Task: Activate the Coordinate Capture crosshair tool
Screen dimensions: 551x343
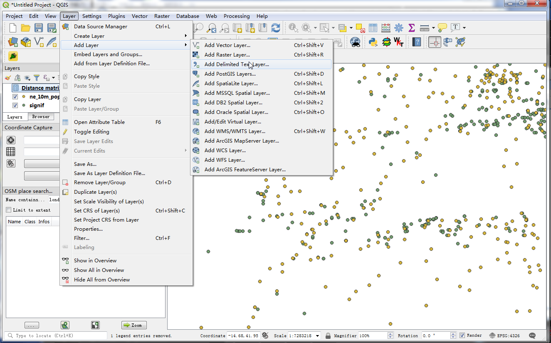Action: click(435, 42)
